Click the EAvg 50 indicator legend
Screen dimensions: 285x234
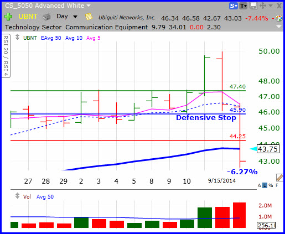51,38
